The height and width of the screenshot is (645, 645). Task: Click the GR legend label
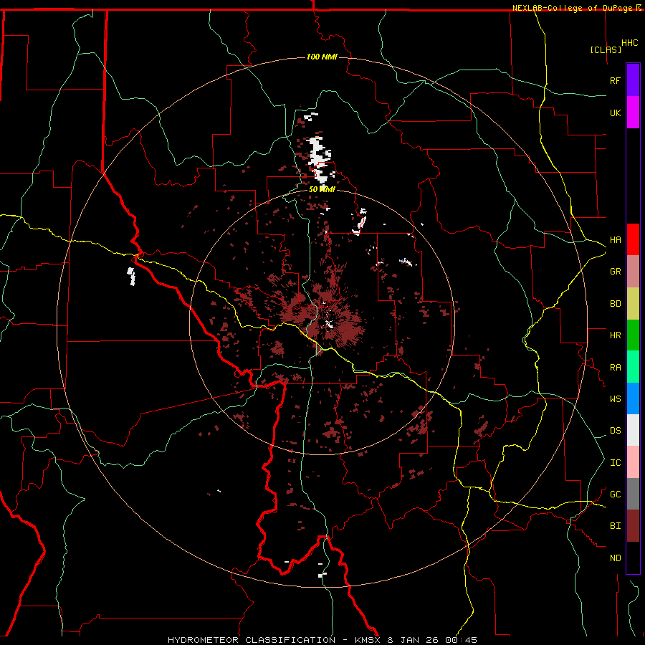pos(615,272)
